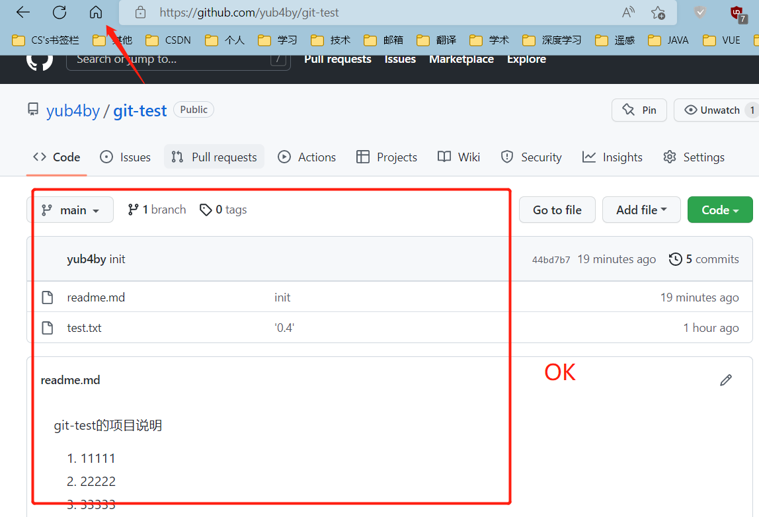Image resolution: width=759 pixels, height=517 pixels.
Task: Open the 邮箱 bookmark folder
Action: click(x=383, y=40)
